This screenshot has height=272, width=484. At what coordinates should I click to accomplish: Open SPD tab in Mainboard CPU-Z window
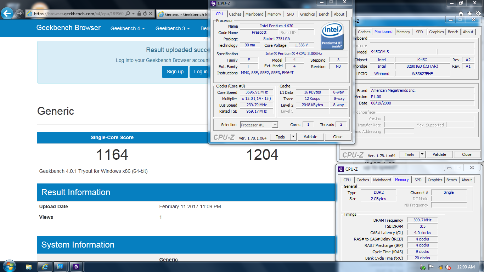pos(420,32)
